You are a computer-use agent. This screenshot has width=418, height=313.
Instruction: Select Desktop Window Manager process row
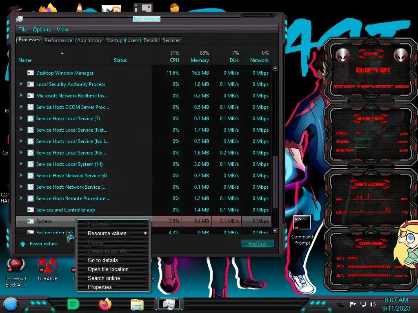[x=144, y=73]
